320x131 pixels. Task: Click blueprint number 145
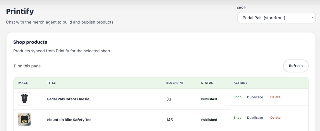[x=169, y=120]
